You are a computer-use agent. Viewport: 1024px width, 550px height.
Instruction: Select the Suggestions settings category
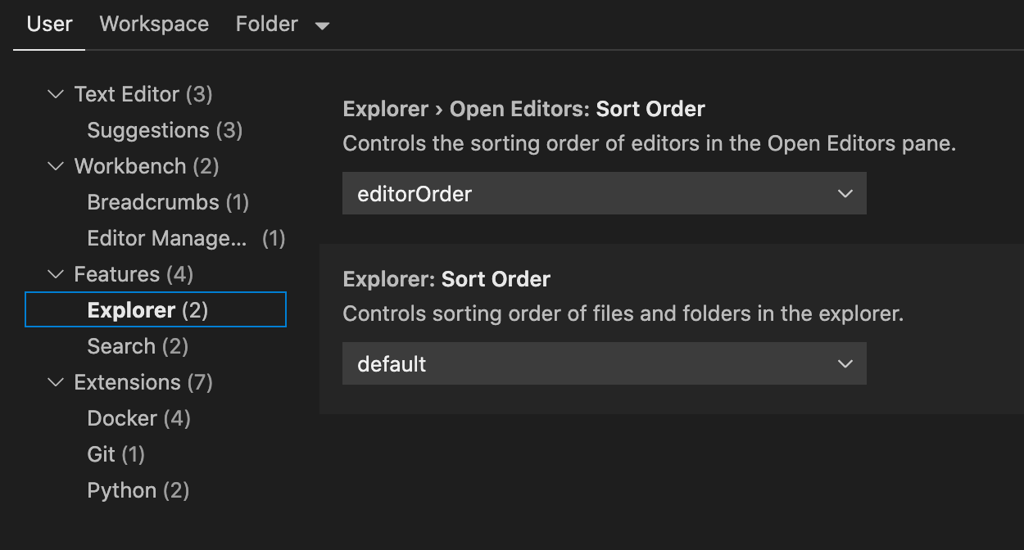(x=147, y=130)
